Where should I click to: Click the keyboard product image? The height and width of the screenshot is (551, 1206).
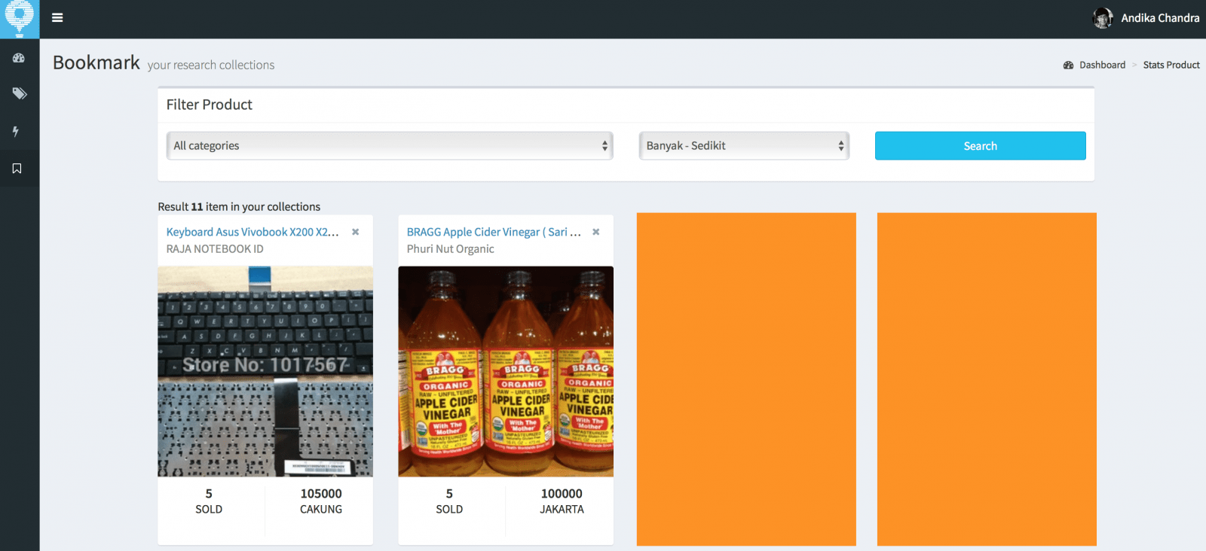tap(265, 371)
